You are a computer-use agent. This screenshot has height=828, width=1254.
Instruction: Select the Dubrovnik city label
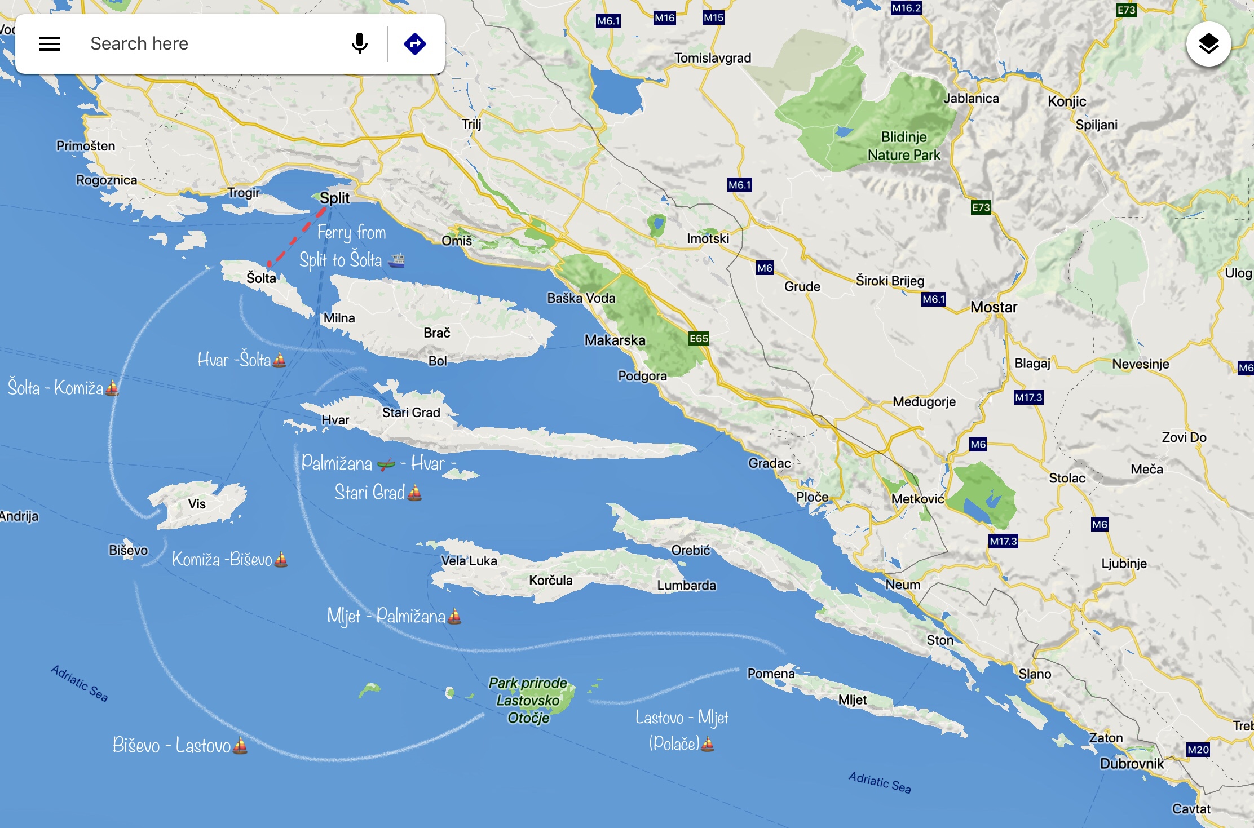click(1132, 764)
